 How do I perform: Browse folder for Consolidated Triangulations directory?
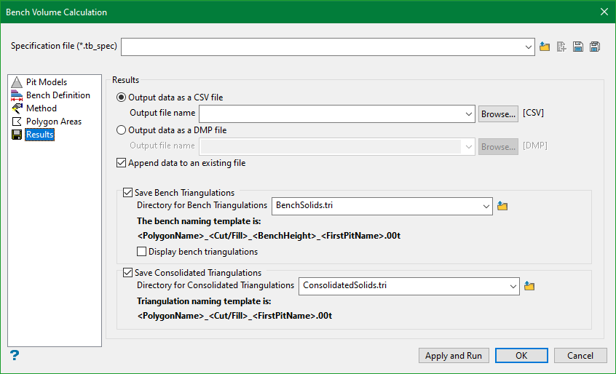[529, 286]
